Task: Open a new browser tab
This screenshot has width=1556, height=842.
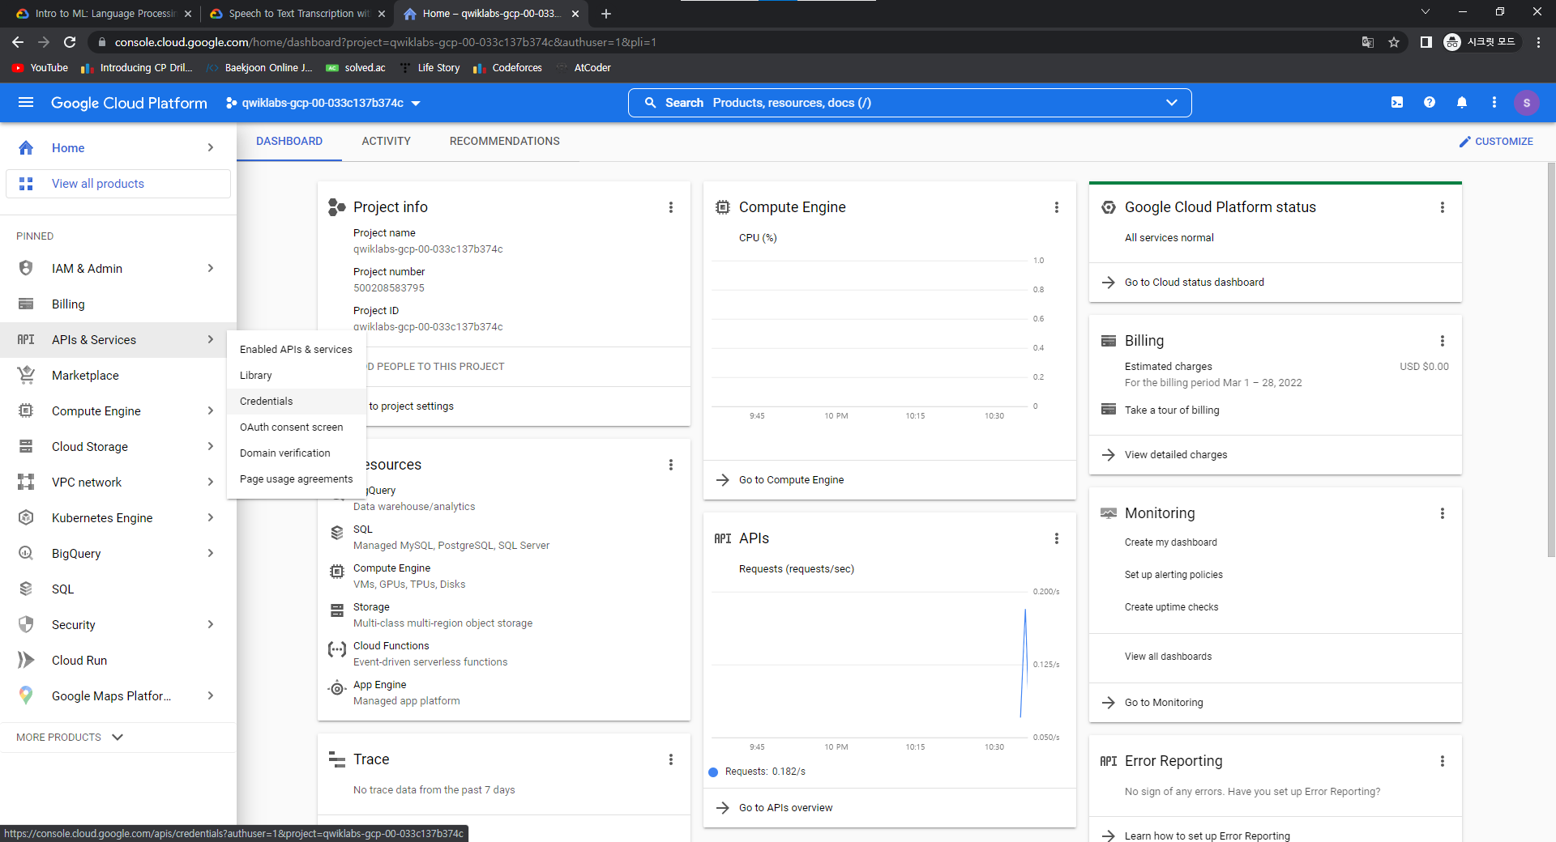Action: pos(606,14)
